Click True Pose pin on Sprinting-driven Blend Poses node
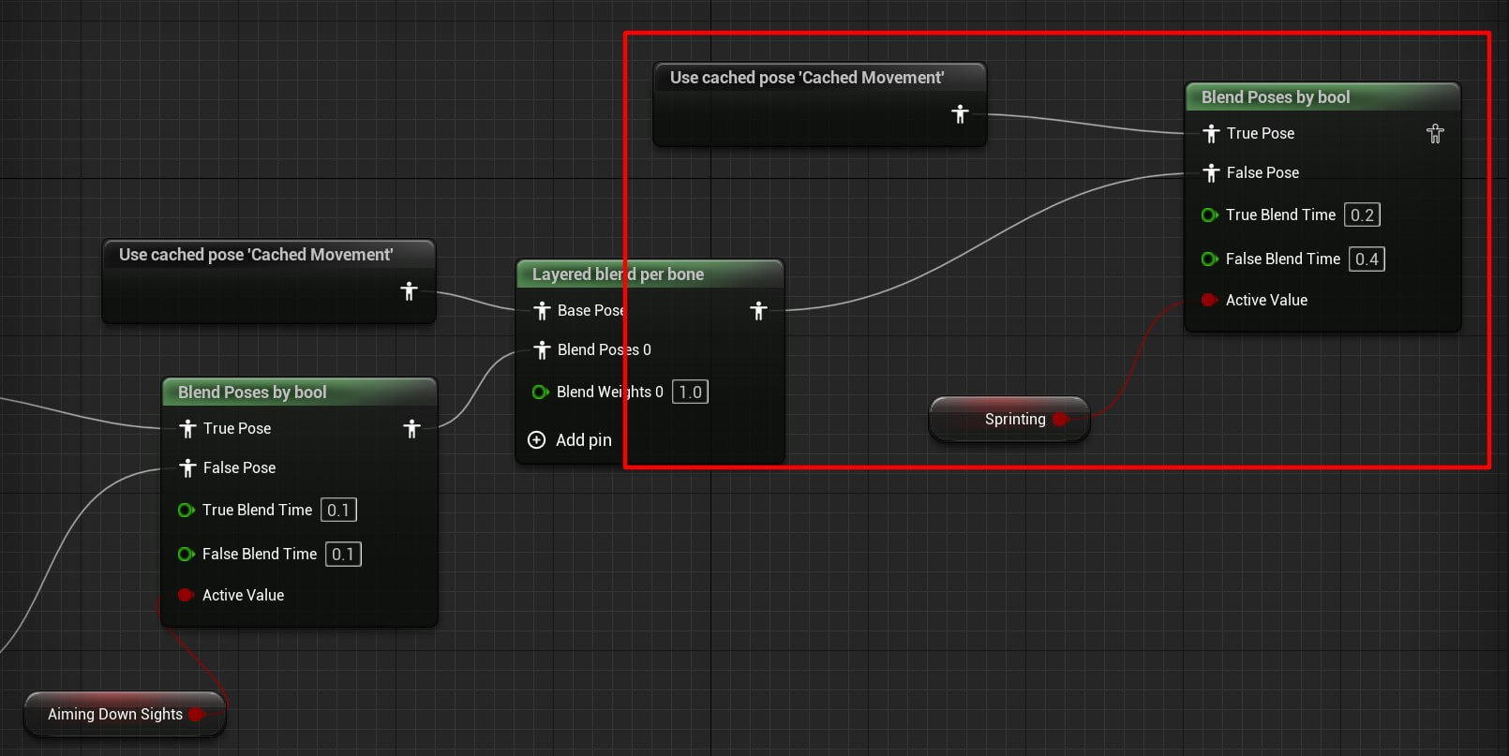This screenshot has height=756, width=1509. 1211,134
